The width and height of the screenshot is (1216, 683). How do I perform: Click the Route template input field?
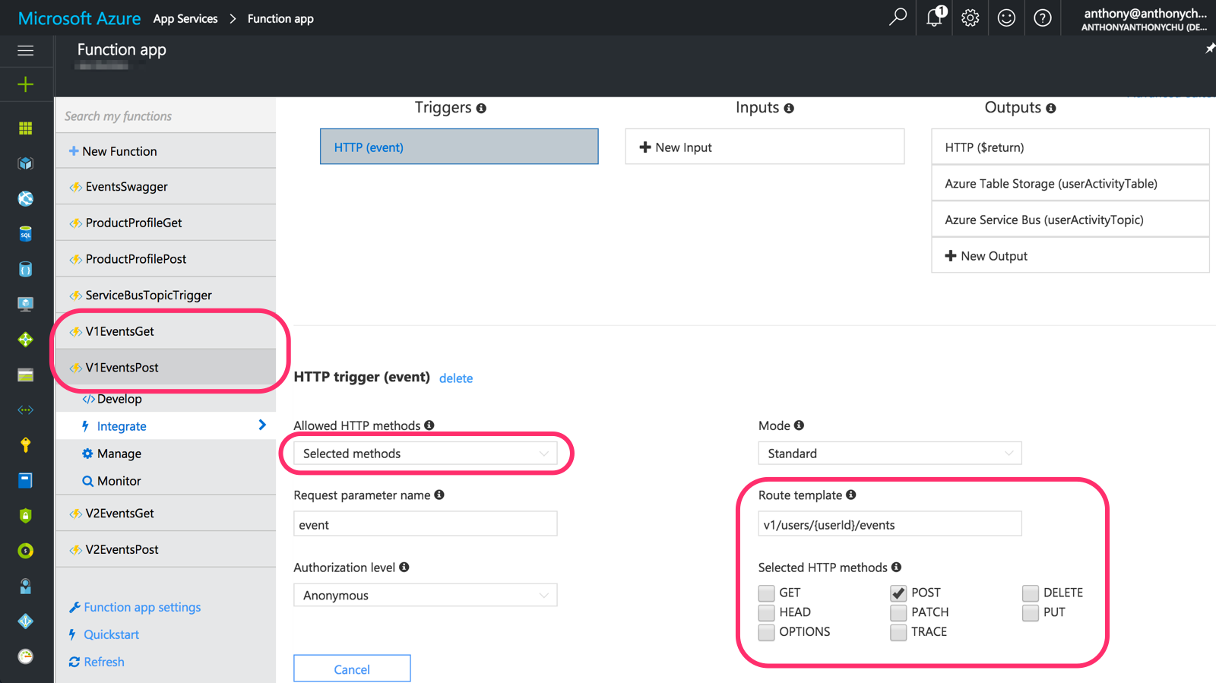click(x=890, y=524)
